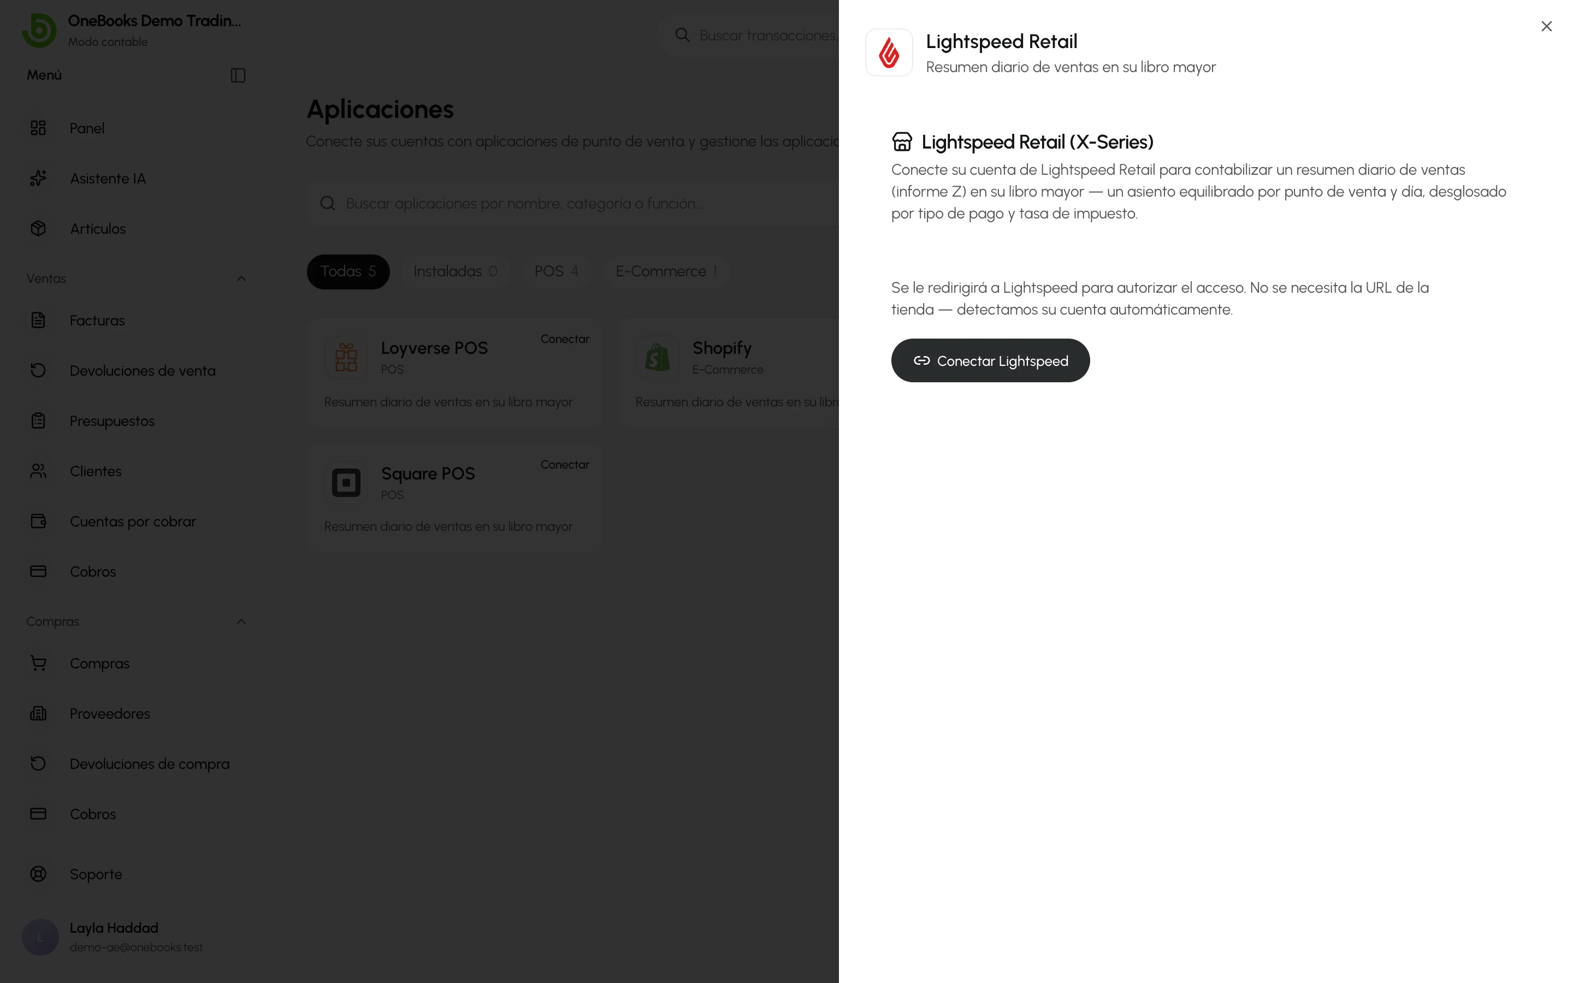Viewport: 1573px width, 983px height.
Task: Toggle the sidebar collapse icon beside Menú
Action: 238,75
